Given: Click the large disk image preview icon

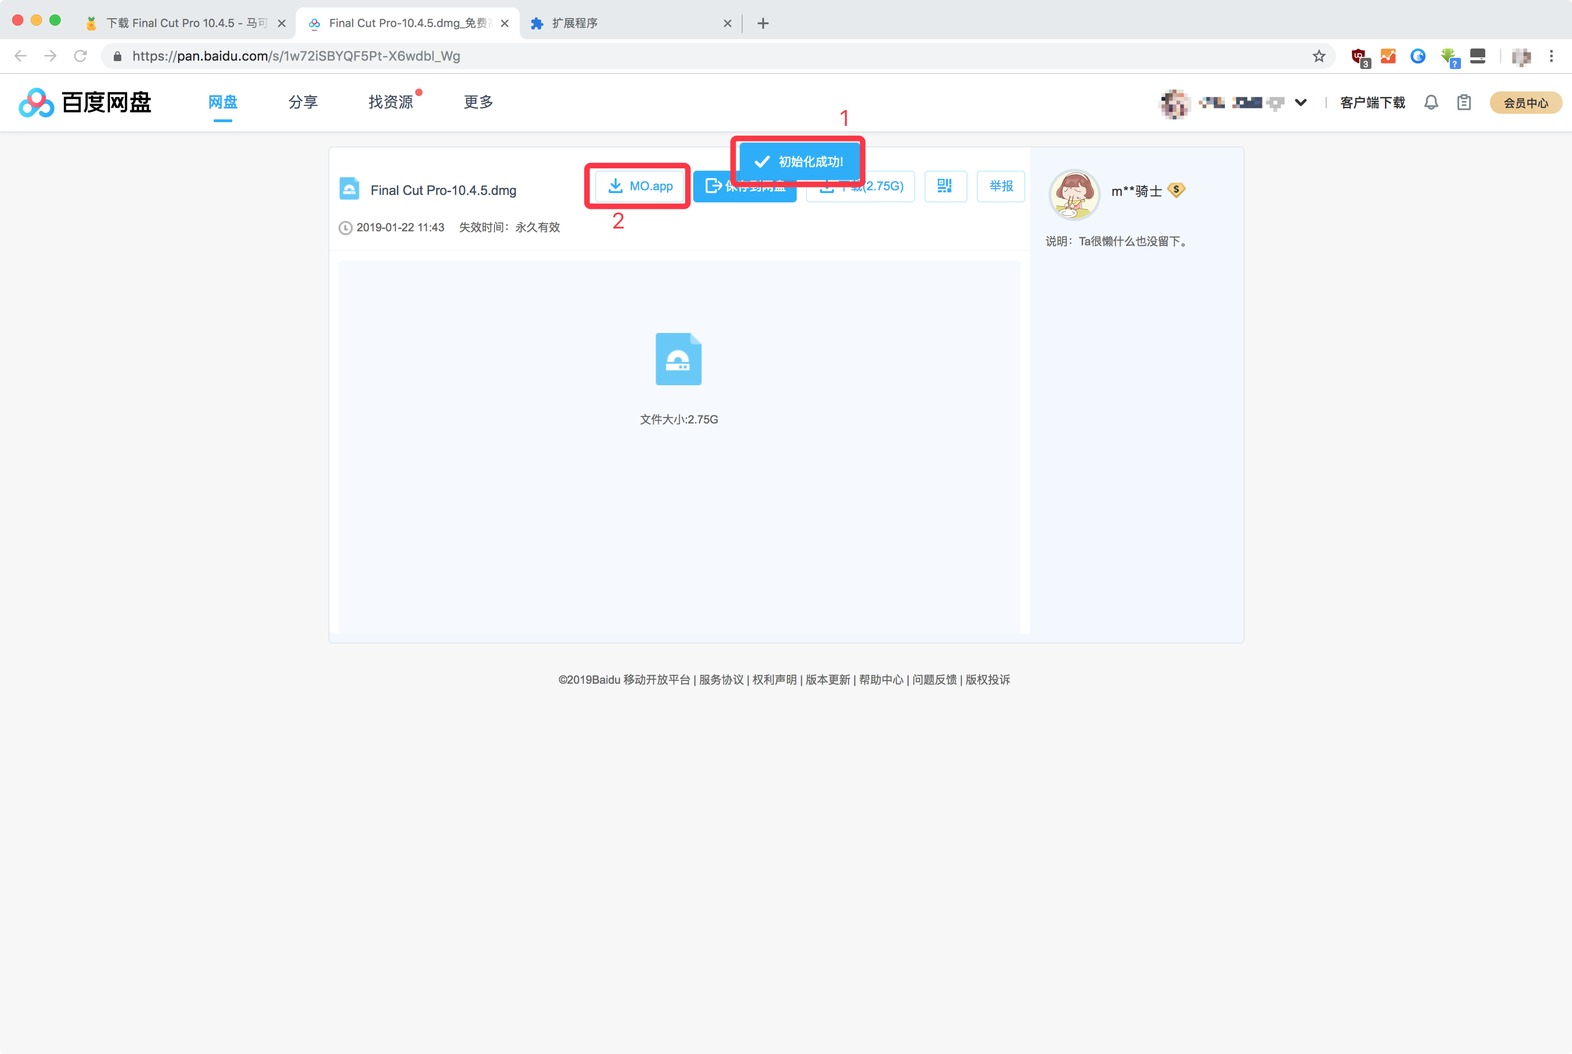Looking at the screenshot, I should coord(678,359).
